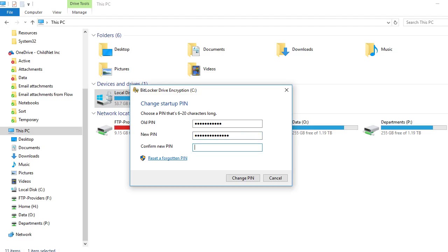Select the Pictures folder icon in the Folders group
Image resolution: width=448 pixels, height=252 pixels.
pyautogui.click(x=105, y=69)
